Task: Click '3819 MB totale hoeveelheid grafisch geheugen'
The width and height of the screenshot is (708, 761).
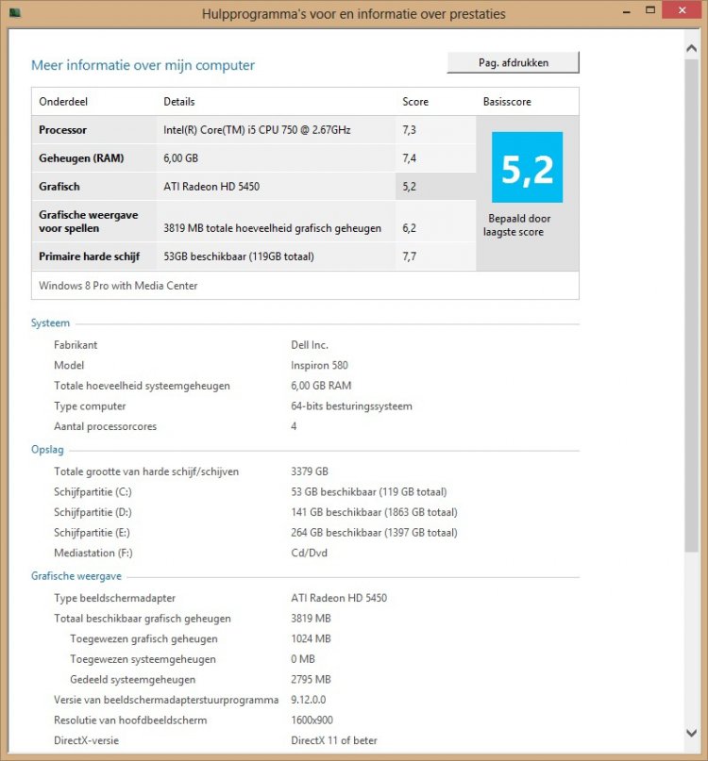Action: click(272, 228)
